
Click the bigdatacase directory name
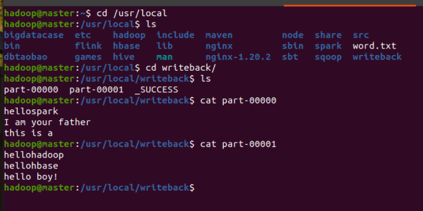click(34, 35)
